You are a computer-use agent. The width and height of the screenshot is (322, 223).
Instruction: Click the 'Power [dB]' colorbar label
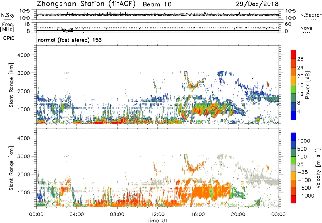tap(307, 85)
